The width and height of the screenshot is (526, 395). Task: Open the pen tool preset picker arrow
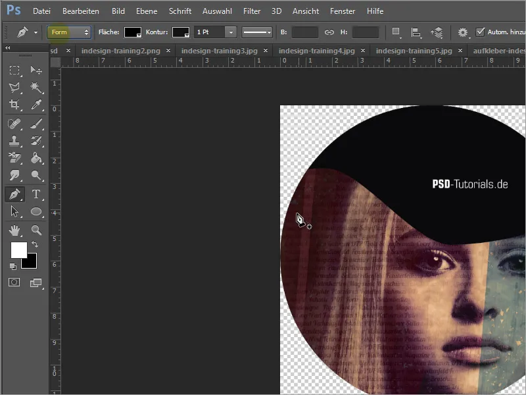36,32
